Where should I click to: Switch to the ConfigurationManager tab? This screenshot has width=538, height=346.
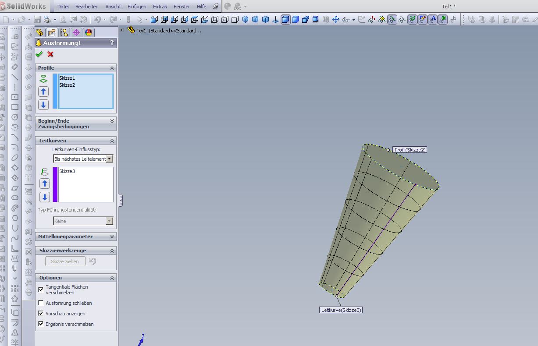tap(64, 32)
